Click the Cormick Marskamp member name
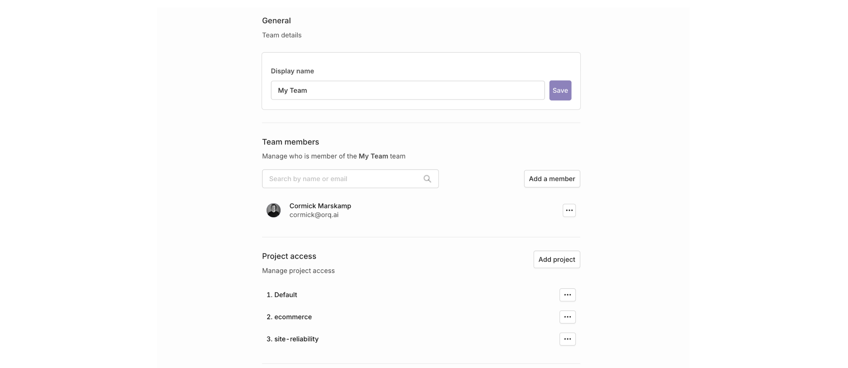 coord(320,206)
